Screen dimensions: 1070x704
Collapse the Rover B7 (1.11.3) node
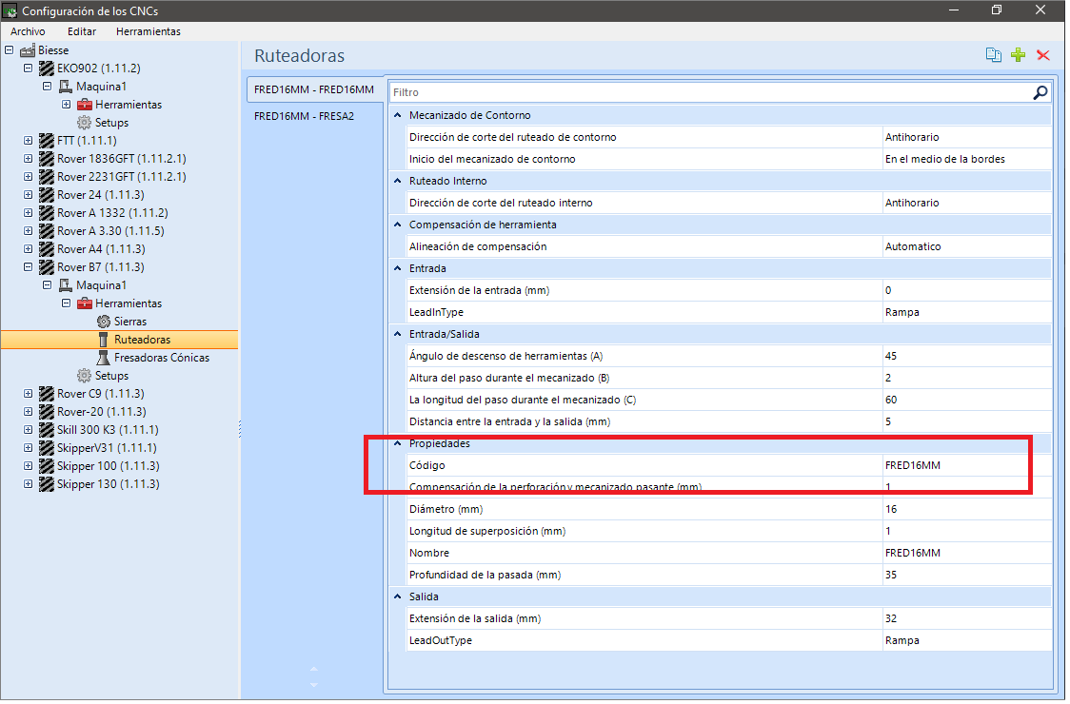click(x=28, y=267)
